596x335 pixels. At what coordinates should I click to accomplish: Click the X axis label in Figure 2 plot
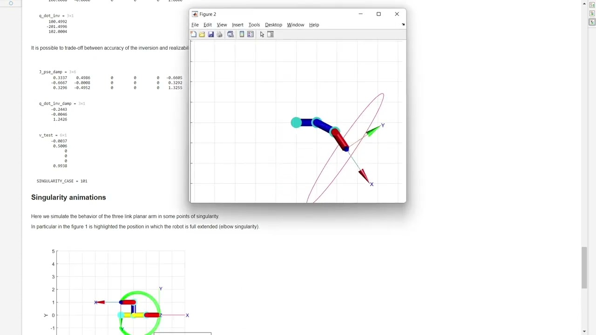coord(372,184)
